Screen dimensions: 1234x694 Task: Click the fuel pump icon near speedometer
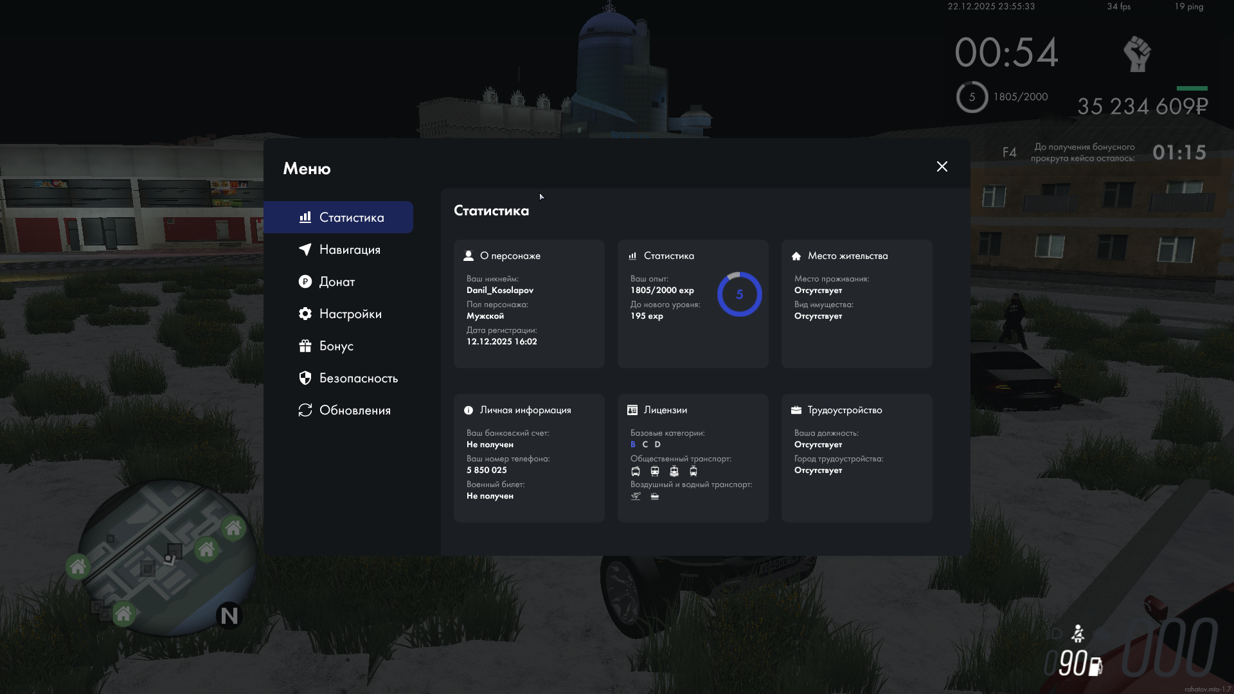pyautogui.click(x=1095, y=666)
